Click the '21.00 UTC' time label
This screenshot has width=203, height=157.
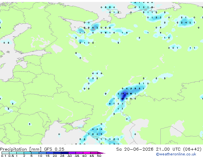click(168, 149)
